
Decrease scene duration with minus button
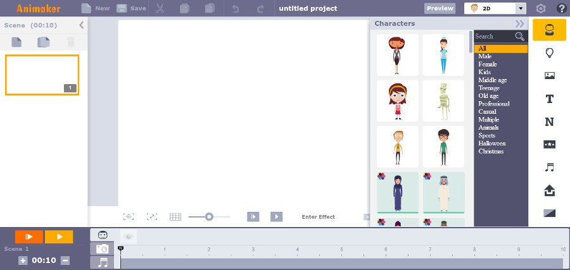[65, 261]
